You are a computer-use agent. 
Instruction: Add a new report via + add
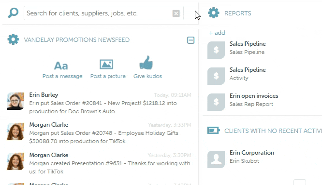(x=217, y=33)
